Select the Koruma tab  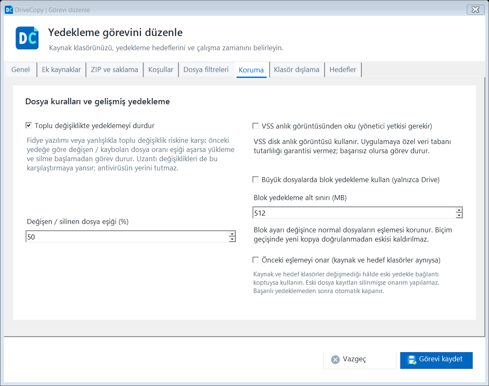click(251, 70)
